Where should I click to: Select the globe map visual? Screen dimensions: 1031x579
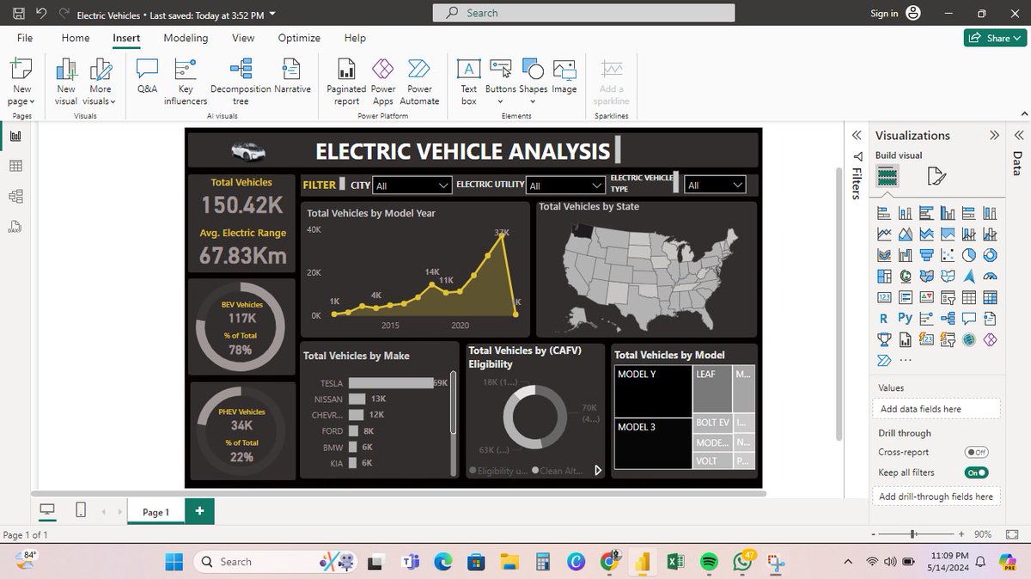pyautogui.click(x=906, y=277)
